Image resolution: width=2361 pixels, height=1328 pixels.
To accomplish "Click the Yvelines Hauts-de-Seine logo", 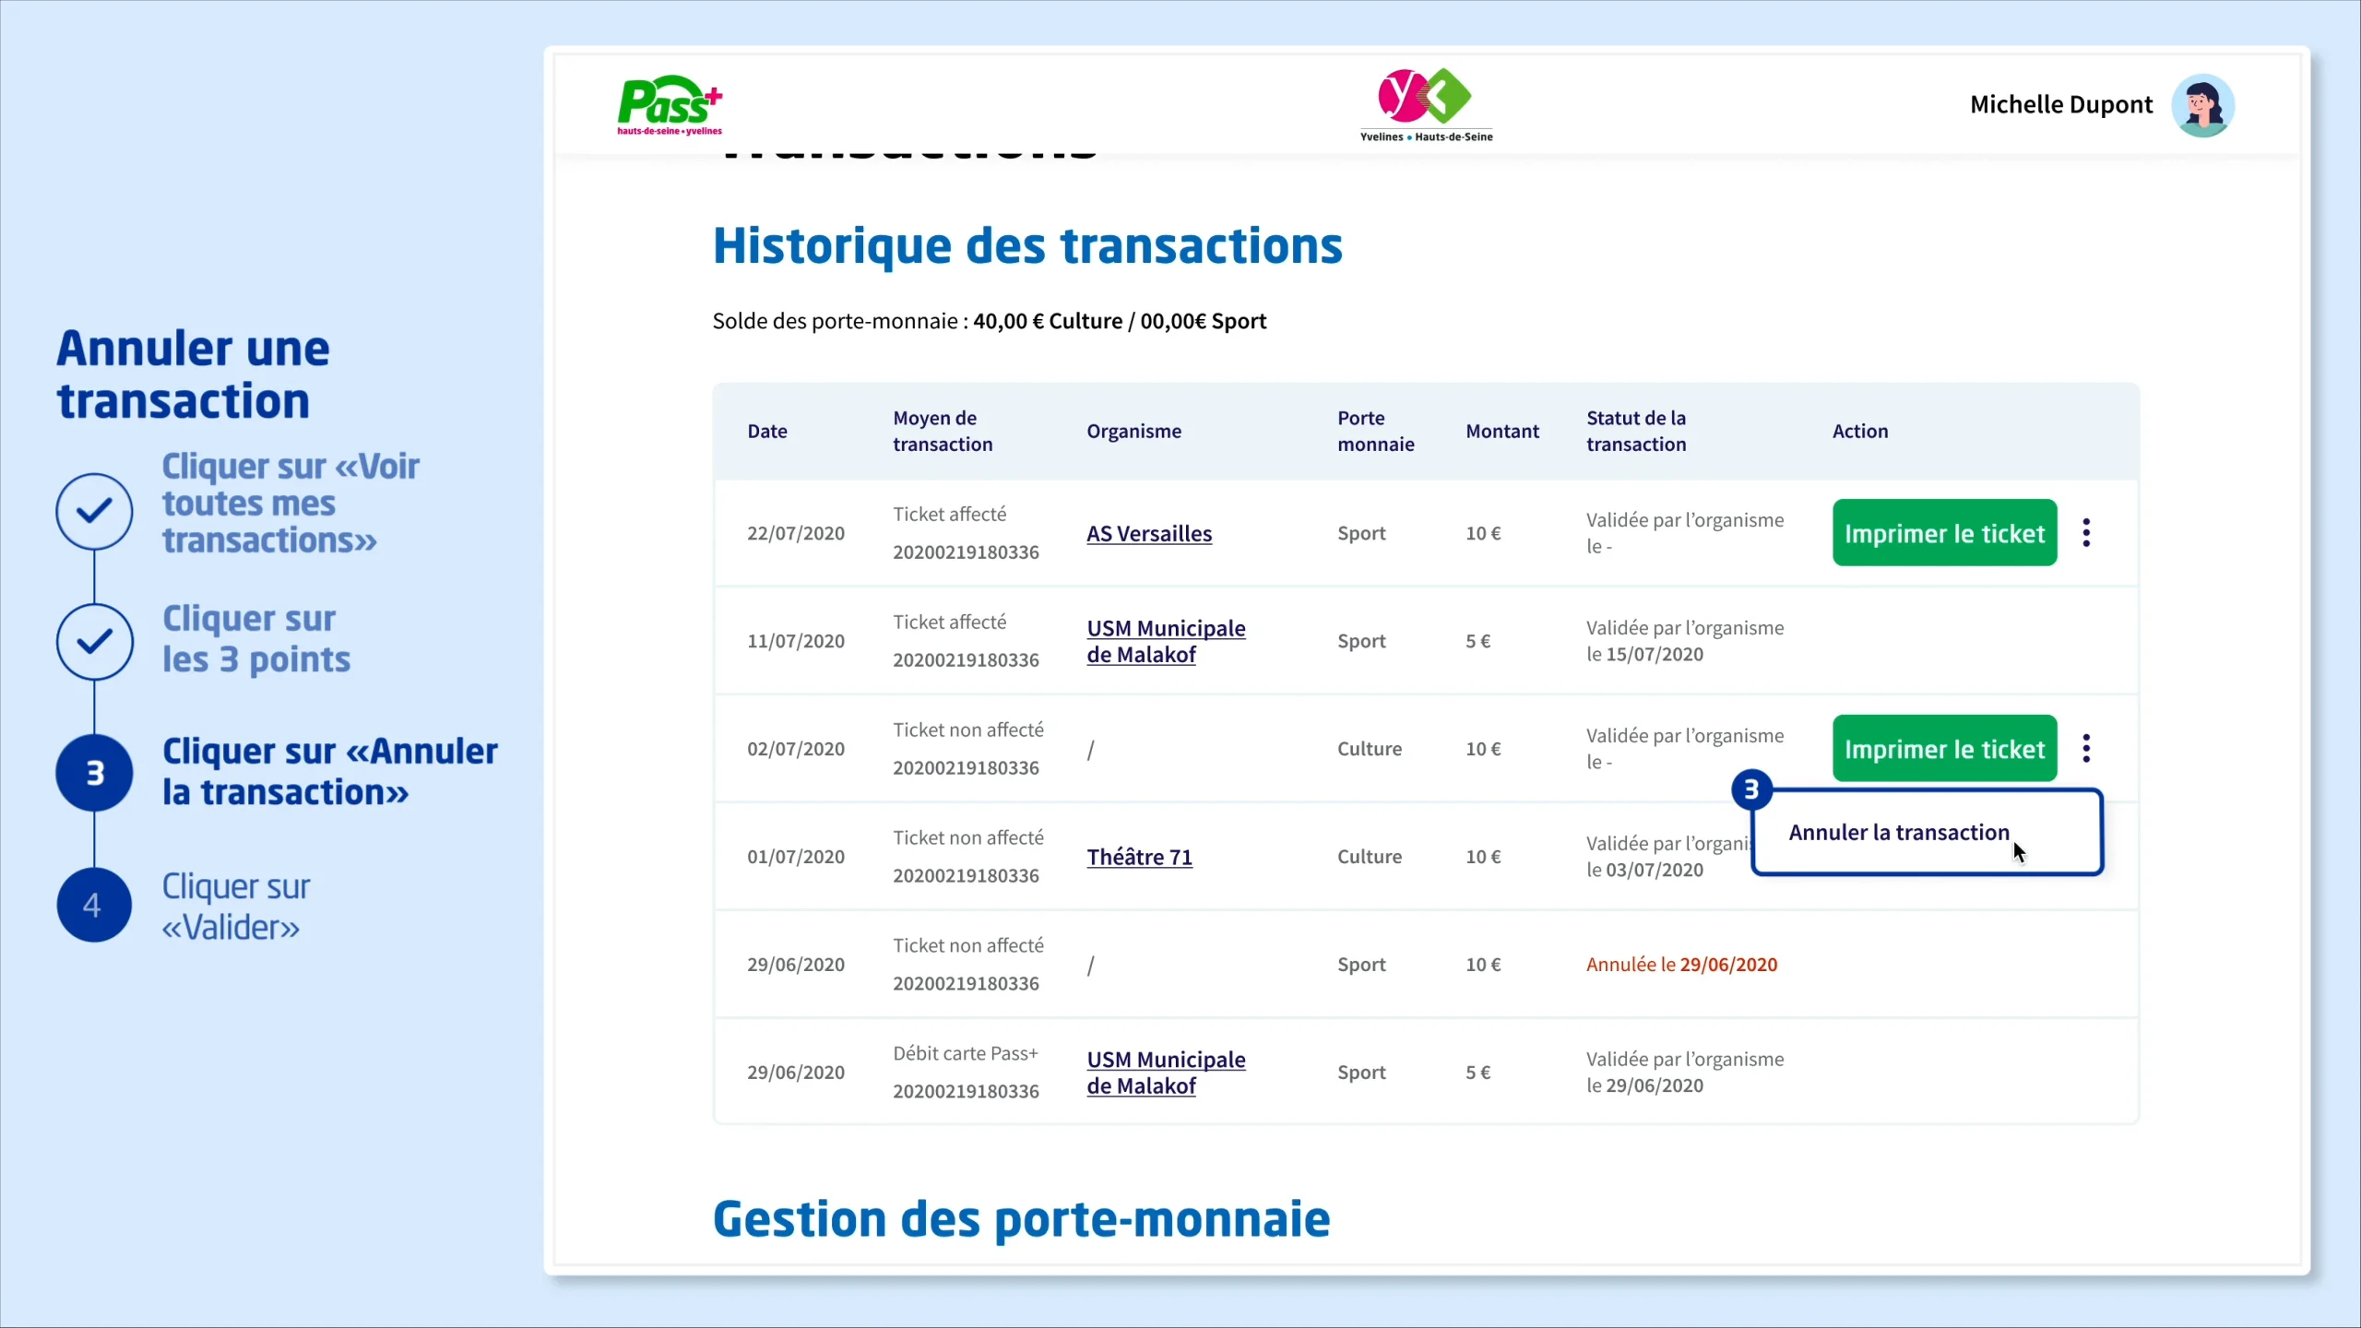I will pos(1426,103).
